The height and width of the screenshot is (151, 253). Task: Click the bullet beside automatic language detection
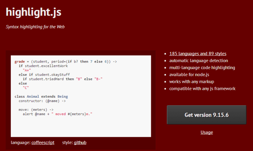(165, 61)
